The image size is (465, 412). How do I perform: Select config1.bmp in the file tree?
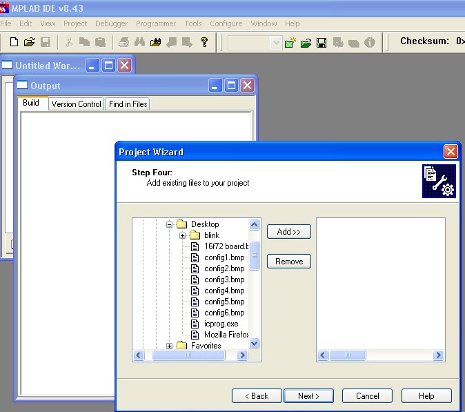pyautogui.click(x=224, y=257)
